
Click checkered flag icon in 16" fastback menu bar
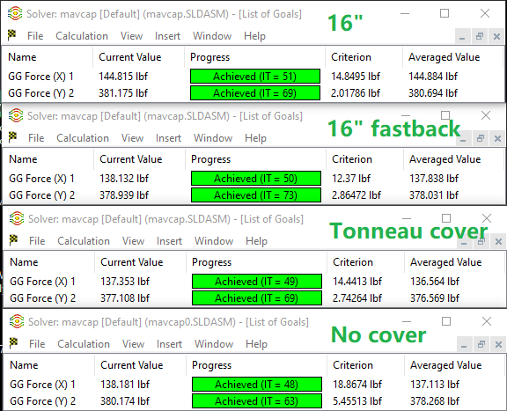13,137
